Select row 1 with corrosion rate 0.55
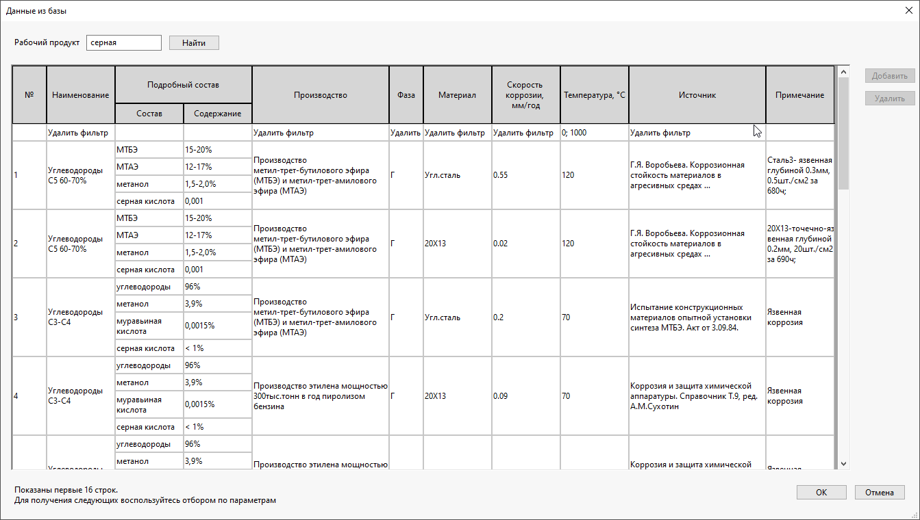Viewport: 920px width, 520px height. (x=525, y=175)
